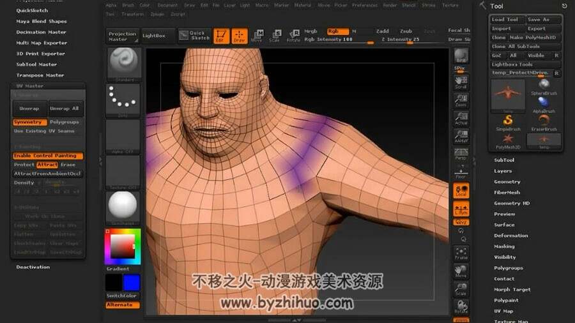The width and height of the screenshot is (575, 323).
Task: Click the Actual size icon
Action: (461, 119)
